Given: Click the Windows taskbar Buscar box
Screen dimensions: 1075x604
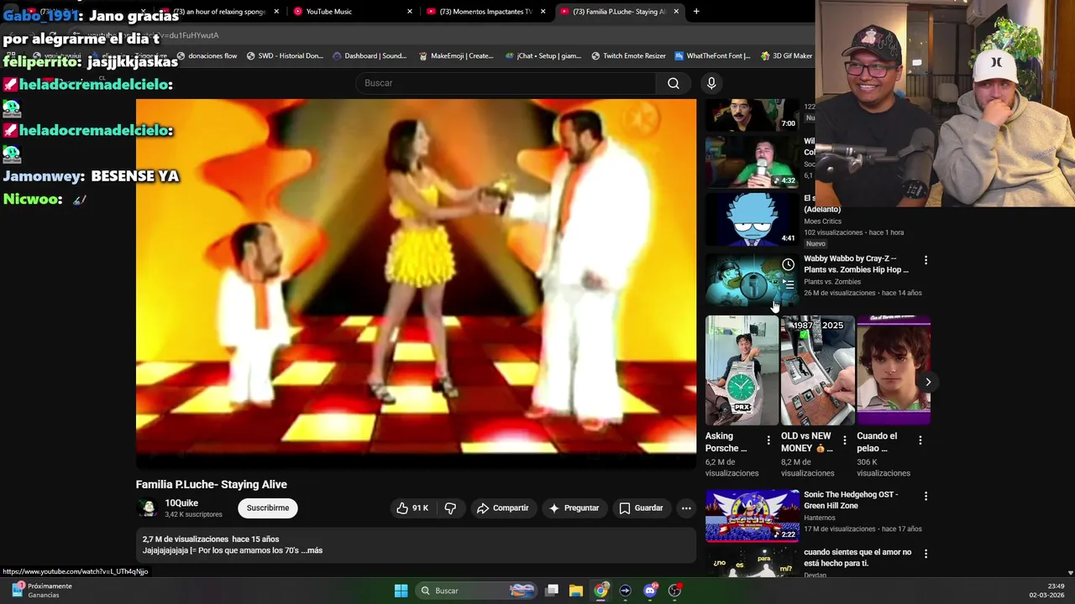Looking at the screenshot, I should click(x=476, y=591).
